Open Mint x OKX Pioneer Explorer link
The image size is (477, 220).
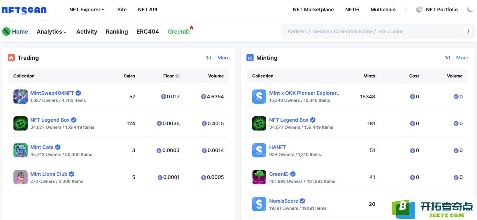coord(305,93)
